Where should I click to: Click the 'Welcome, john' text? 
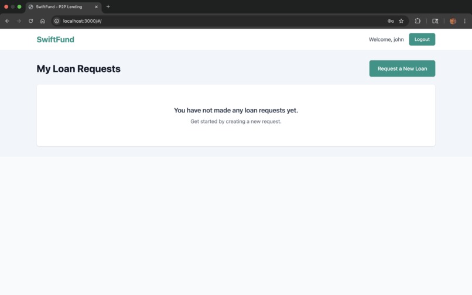click(386, 39)
